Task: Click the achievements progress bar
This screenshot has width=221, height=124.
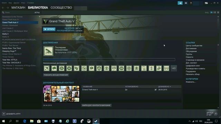Action: [x=109, y=60]
